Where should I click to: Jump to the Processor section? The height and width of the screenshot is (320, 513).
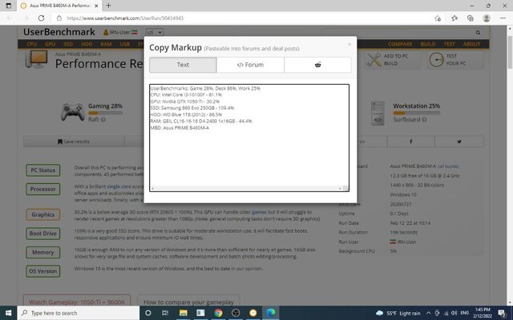point(42,189)
